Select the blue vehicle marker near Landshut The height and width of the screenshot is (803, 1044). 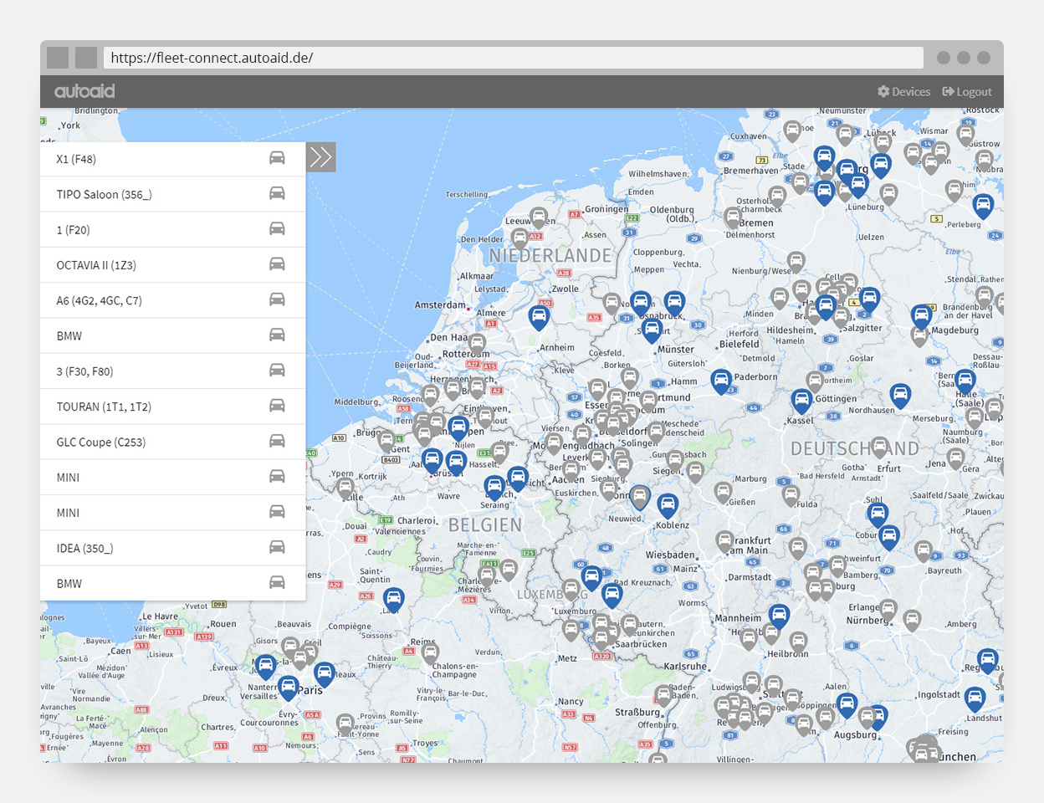(x=975, y=698)
